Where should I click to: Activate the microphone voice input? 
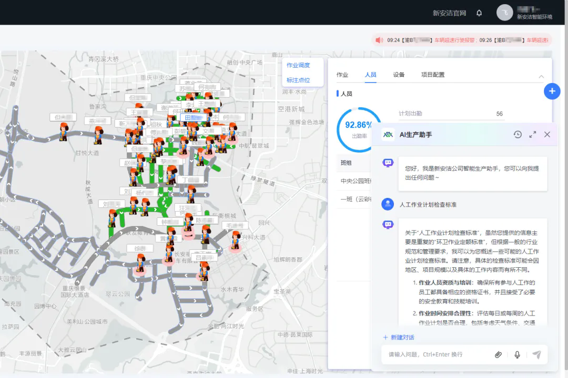point(517,354)
